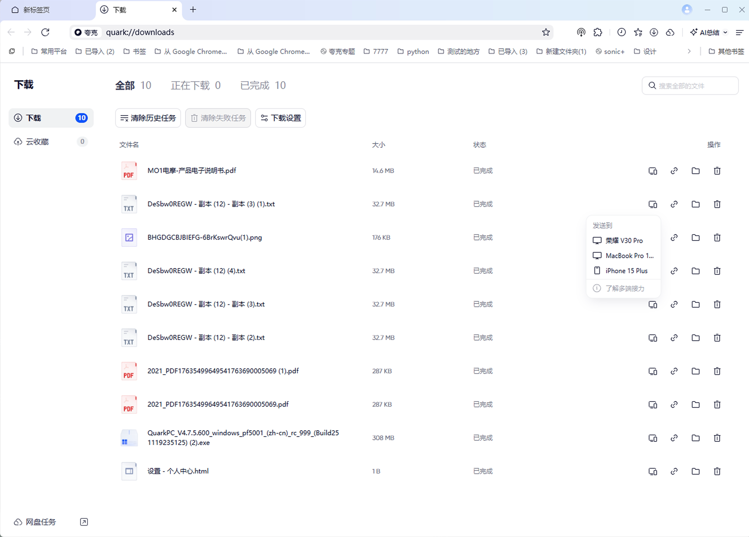The width and height of the screenshot is (749, 537).
Task: Select 云收藏 in the sidebar
Action: [x=51, y=142]
